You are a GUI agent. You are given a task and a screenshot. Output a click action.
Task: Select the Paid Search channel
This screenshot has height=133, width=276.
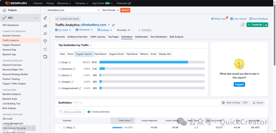click(x=100, y=54)
